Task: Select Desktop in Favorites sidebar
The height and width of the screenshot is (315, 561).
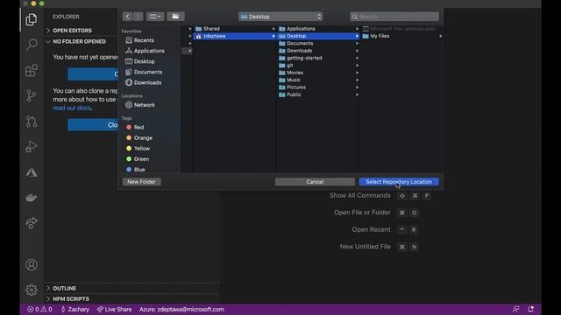Action: click(x=140, y=61)
